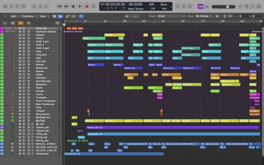Select the Timpani track name
This screenshot has height=165, width=264.
[40, 111]
